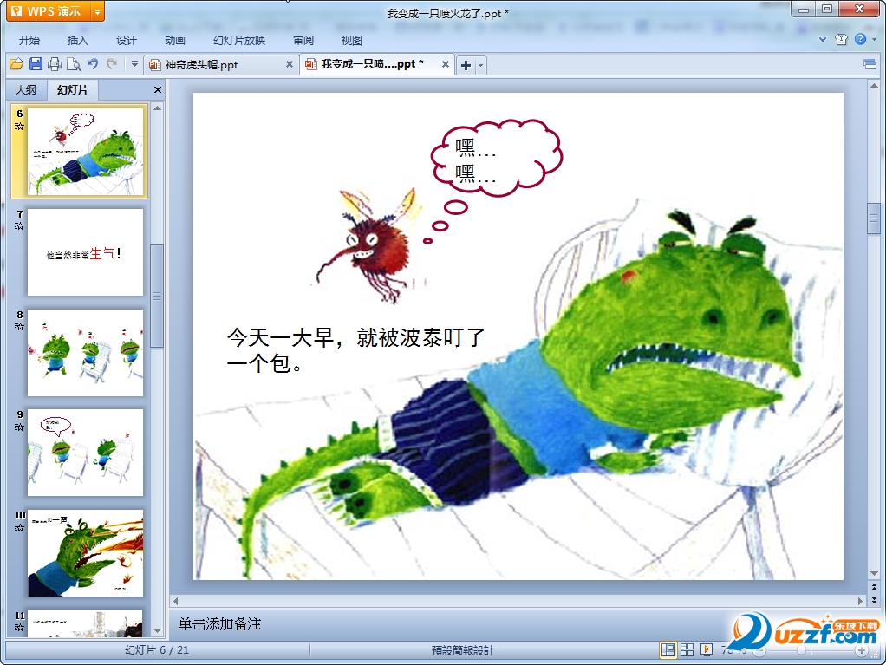The height and width of the screenshot is (665, 886).
Task: Open the 插入 ribbon tab
Action: point(77,40)
